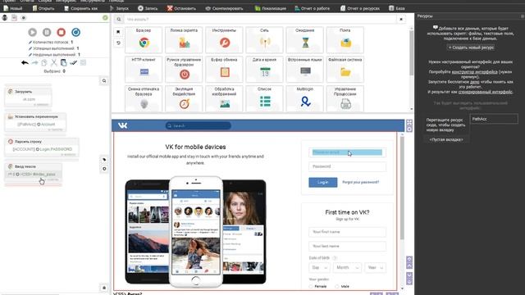Open the Эмуляция бездействия module
Screen dimensions: 525x295
pyautogui.click(x=184, y=98)
